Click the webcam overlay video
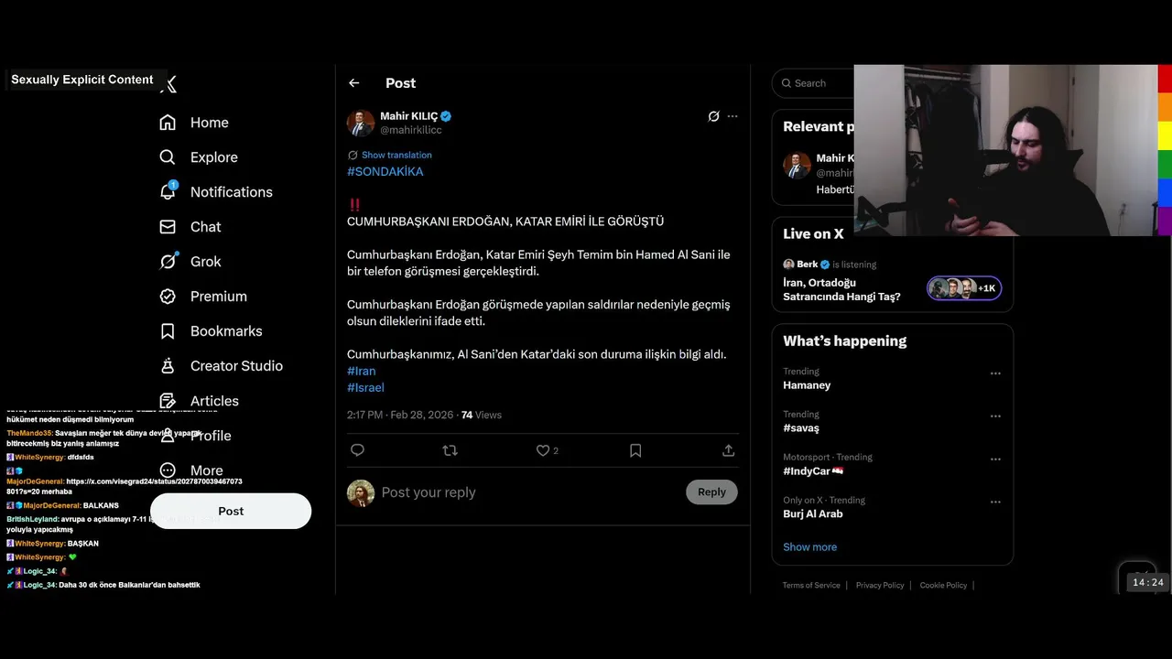The image size is (1172, 659). click(1005, 150)
